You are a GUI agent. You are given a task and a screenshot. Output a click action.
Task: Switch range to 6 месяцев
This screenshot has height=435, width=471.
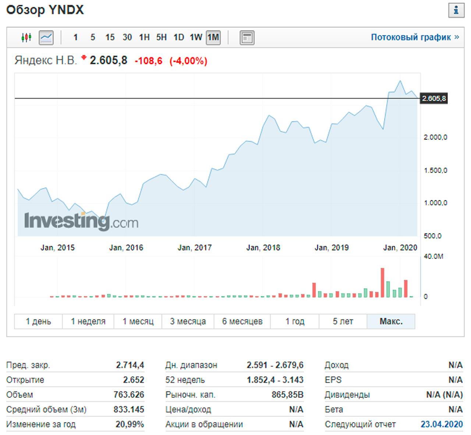tap(242, 321)
